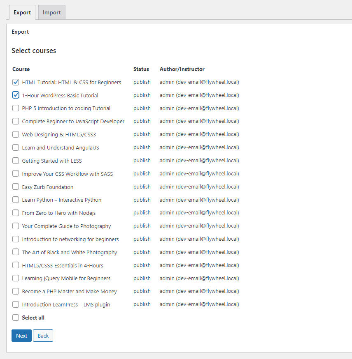Click the Status column header
The width and height of the screenshot is (352, 359).
(141, 69)
